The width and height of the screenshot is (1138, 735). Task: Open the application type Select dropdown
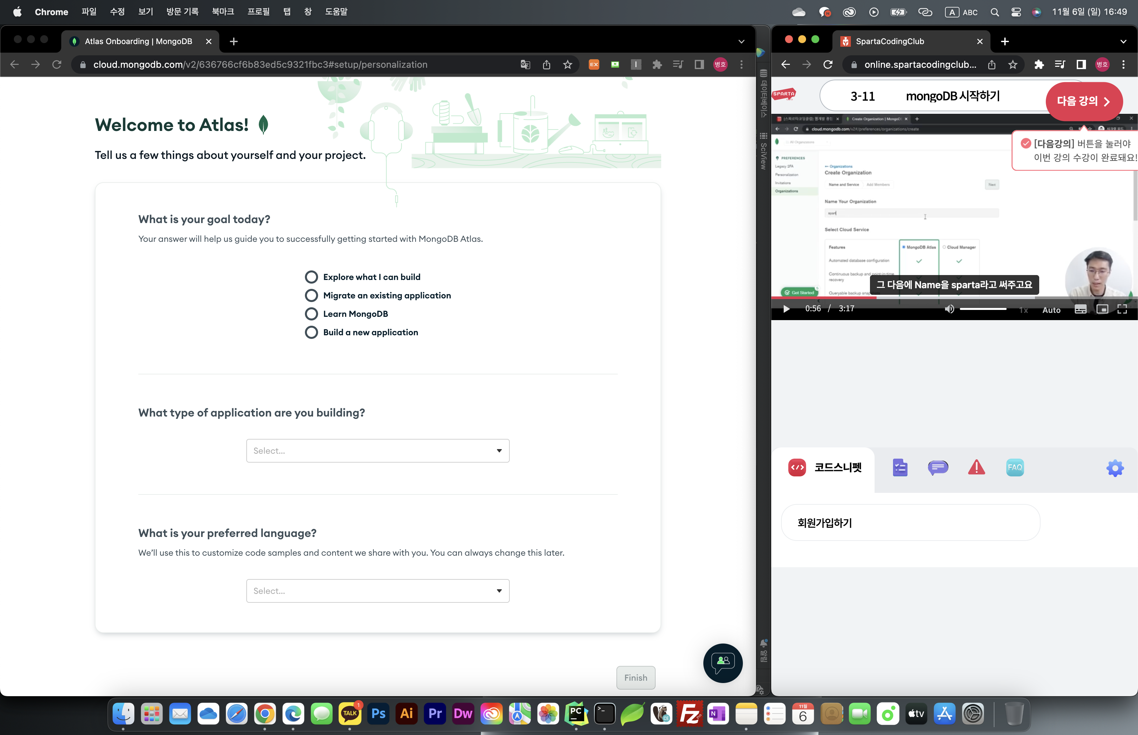click(x=378, y=450)
